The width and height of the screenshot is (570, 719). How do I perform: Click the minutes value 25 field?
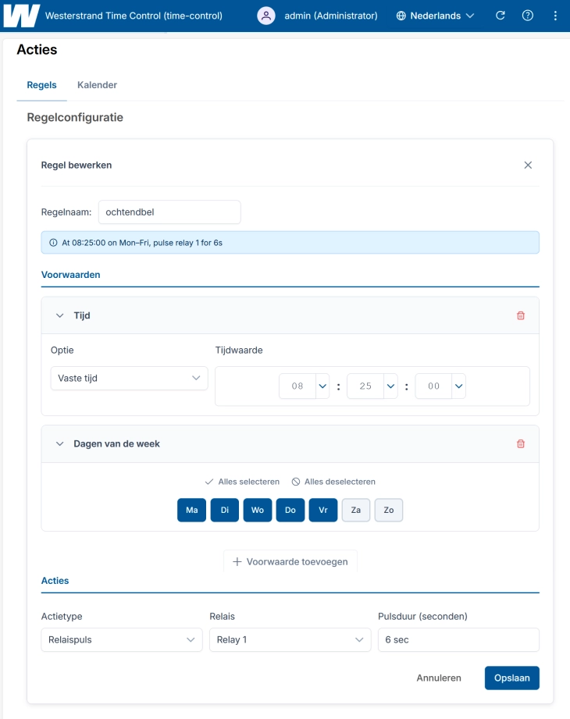[x=365, y=386]
